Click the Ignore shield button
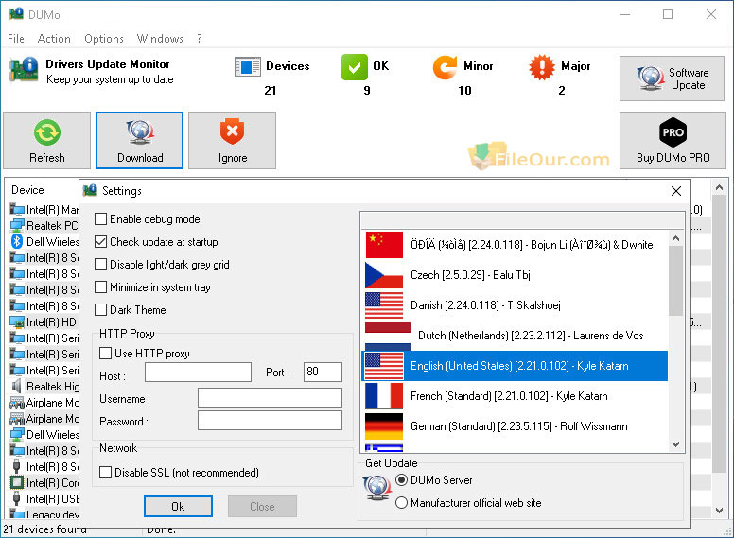Image resolution: width=734 pixels, height=538 pixels. coord(232,140)
